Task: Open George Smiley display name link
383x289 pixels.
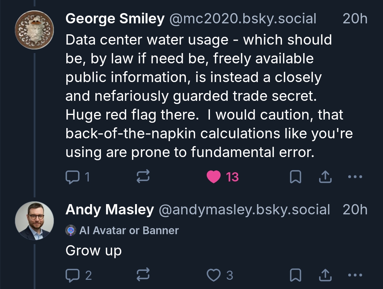Action: [115, 19]
